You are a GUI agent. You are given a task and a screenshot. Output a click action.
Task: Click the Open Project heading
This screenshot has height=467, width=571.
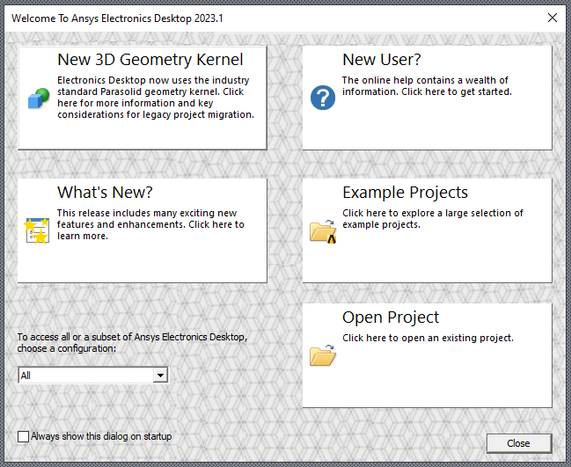[x=391, y=317]
